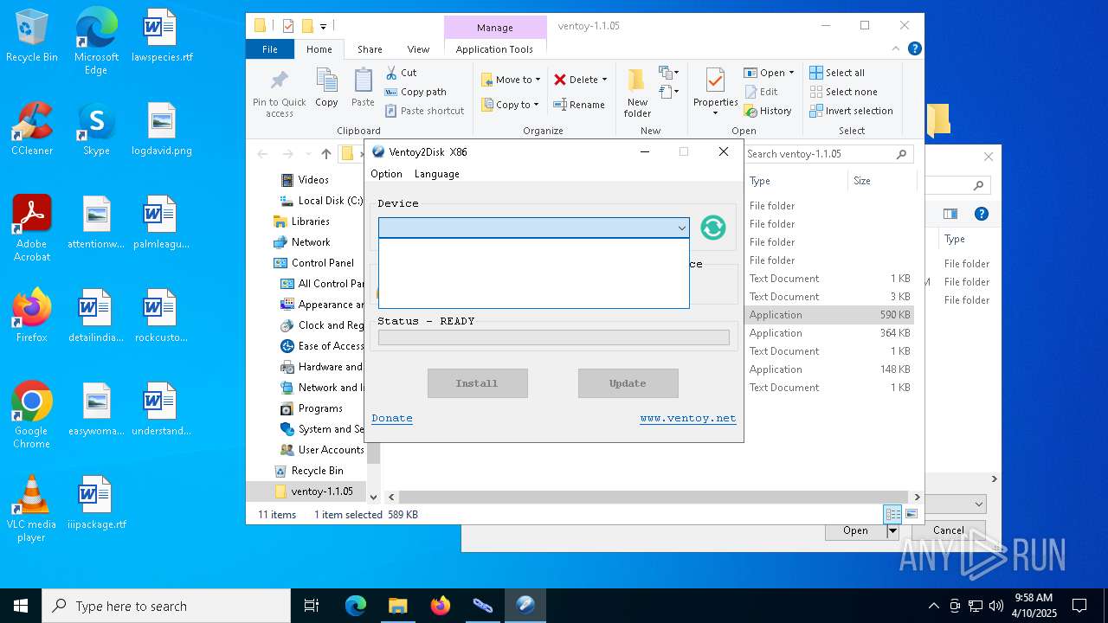Click the greyed-out Update button
This screenshot has width=1108, height=623.
(628, 383)
